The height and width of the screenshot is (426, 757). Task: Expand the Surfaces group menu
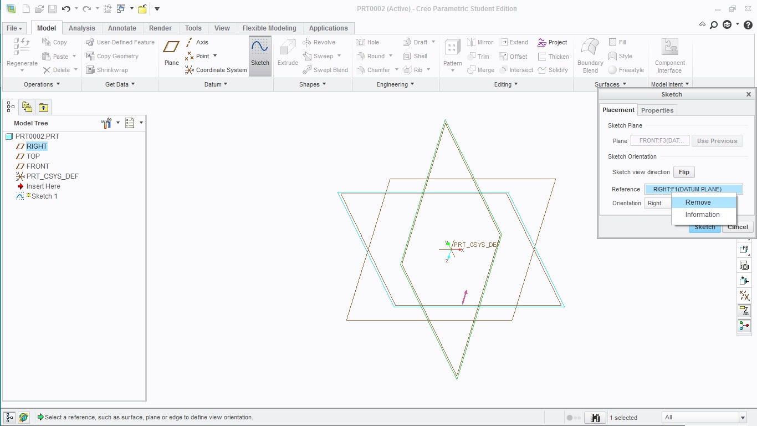610,84
